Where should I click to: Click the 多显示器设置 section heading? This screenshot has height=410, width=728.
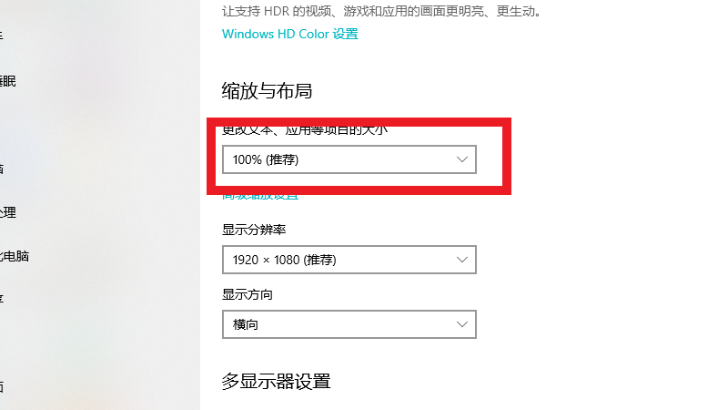276,381
